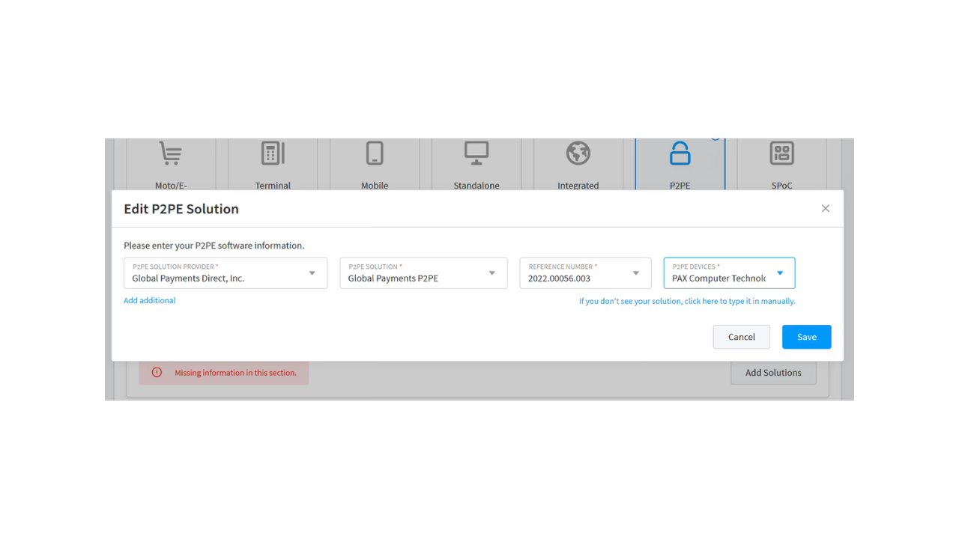
Task: Open the P2PE Solution Provider dropdown
Action: [226, 273]
